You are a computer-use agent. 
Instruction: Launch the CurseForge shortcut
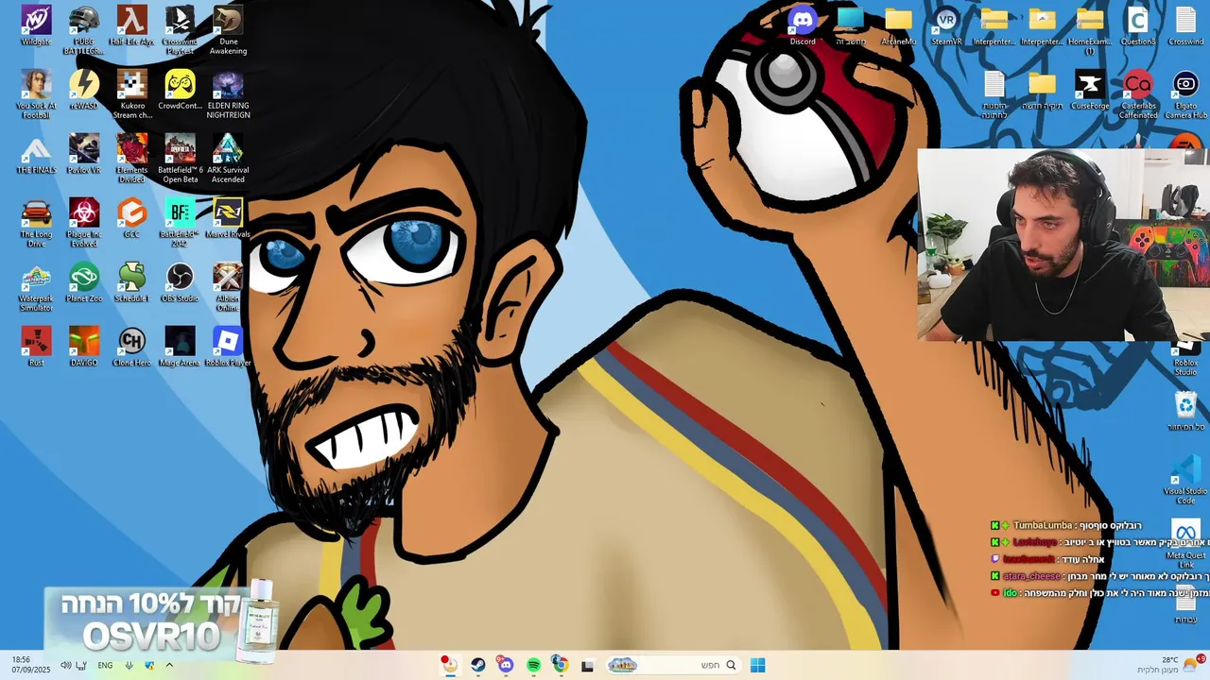[1090, 91]
